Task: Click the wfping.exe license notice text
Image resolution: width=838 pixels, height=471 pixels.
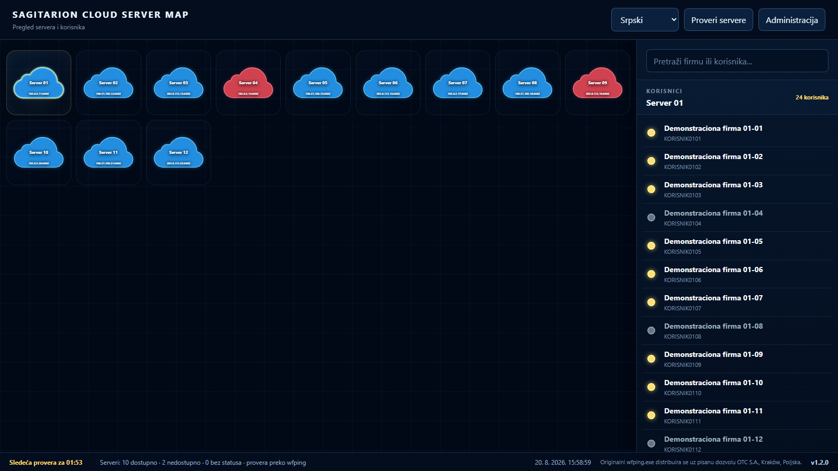Action: pyautogui.click(x=701, y=462)
